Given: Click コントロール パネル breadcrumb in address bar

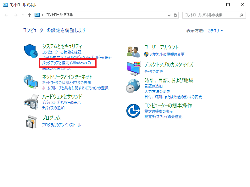Looking at the screenshot, I should click(59, 15).
